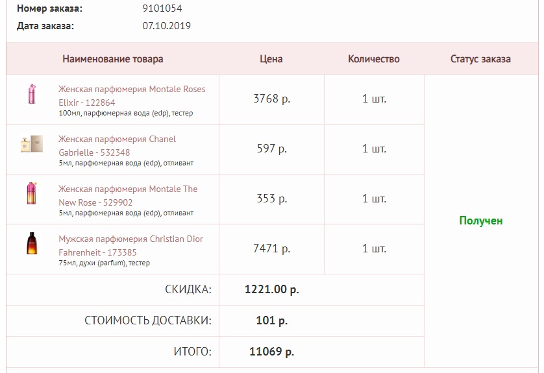Click the order total 11069 р.
The image size is (544, 373).
coord(271,352)
